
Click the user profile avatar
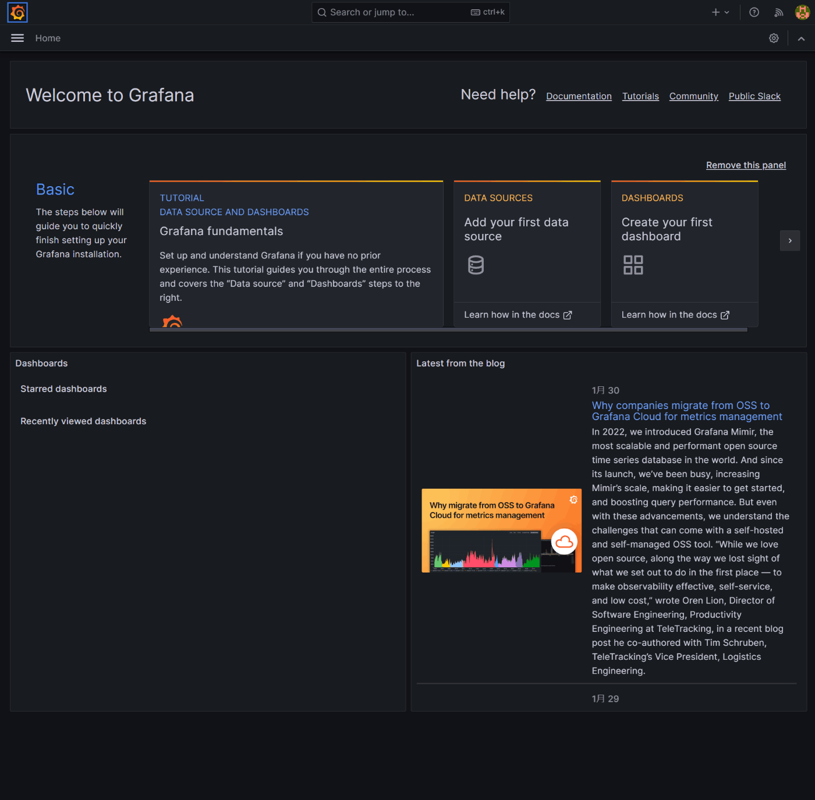[802, 12]
